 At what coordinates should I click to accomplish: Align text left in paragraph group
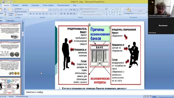[x=61, y=14]
